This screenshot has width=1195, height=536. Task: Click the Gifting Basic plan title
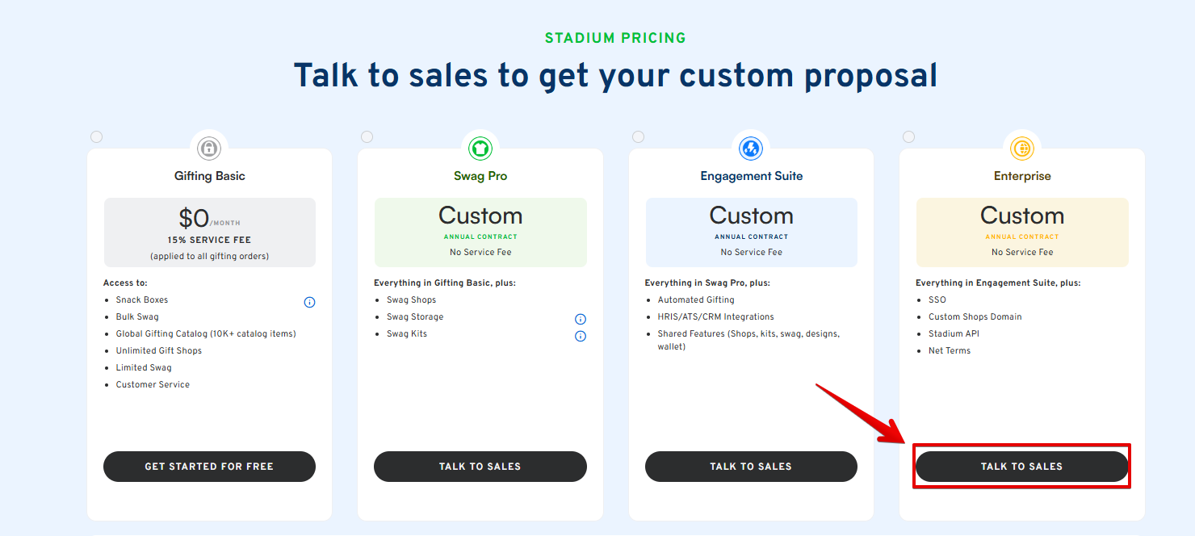click(x=210, y=176)
